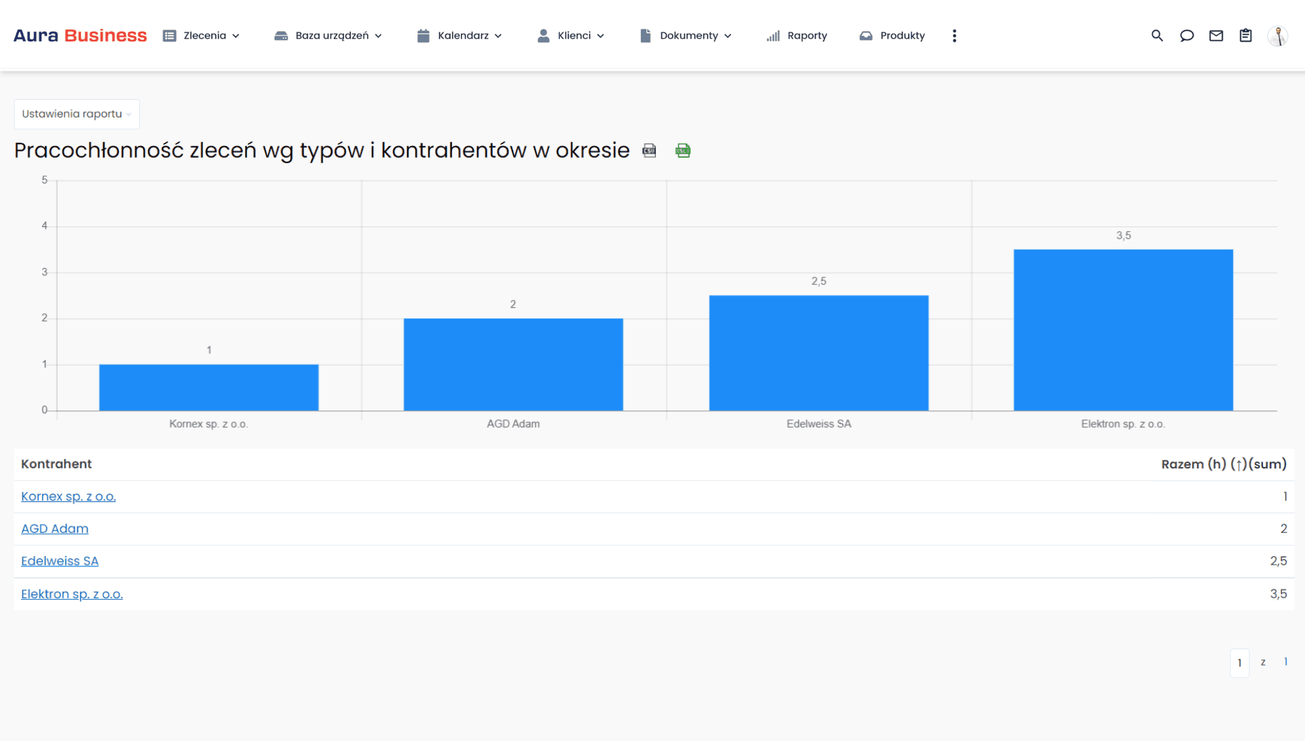
Task: Open the user avatar profile menu
Action: tap(1278, 35)
